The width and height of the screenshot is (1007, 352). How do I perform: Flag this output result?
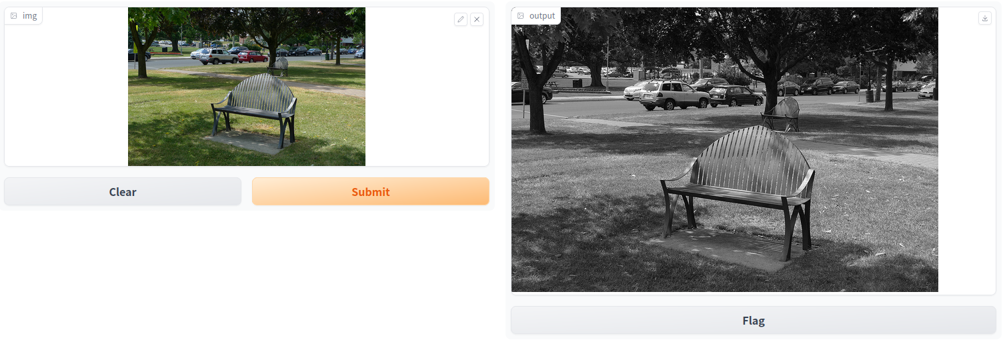click(753, 320)
